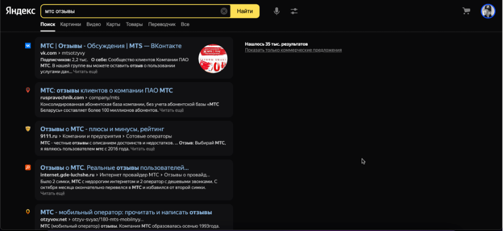Clear the search query with the X icon
This screenshot has height=231, width=503.
tap(224, 11)
